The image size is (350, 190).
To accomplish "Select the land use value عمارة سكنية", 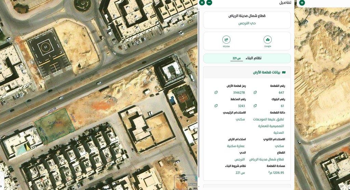I will coord(236,146).
